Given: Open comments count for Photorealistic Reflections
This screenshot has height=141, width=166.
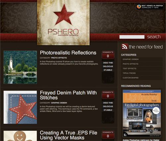Looking at the screenshot, I should click(108, 55).
